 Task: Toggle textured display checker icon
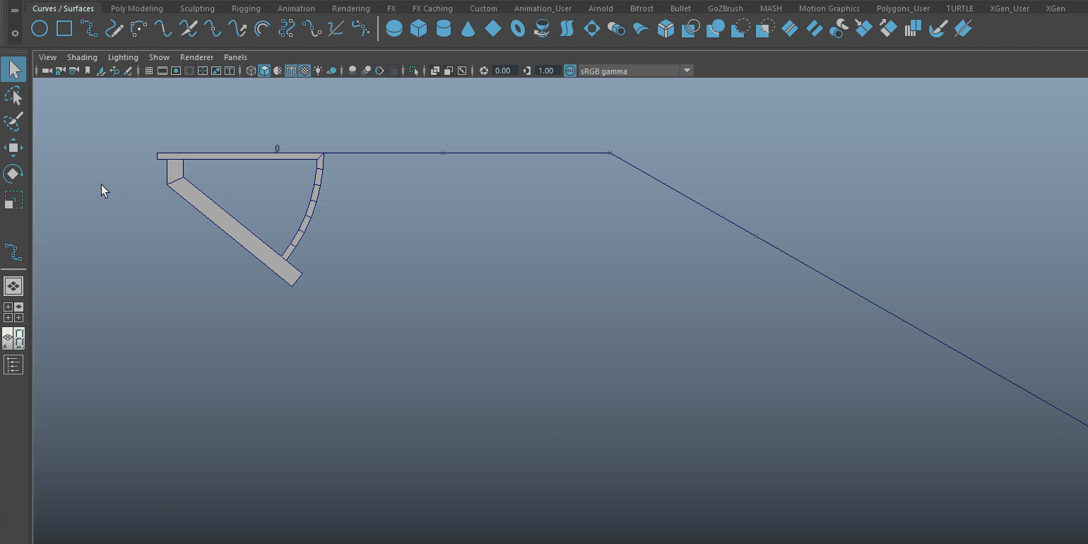click(x=304, y=71)
